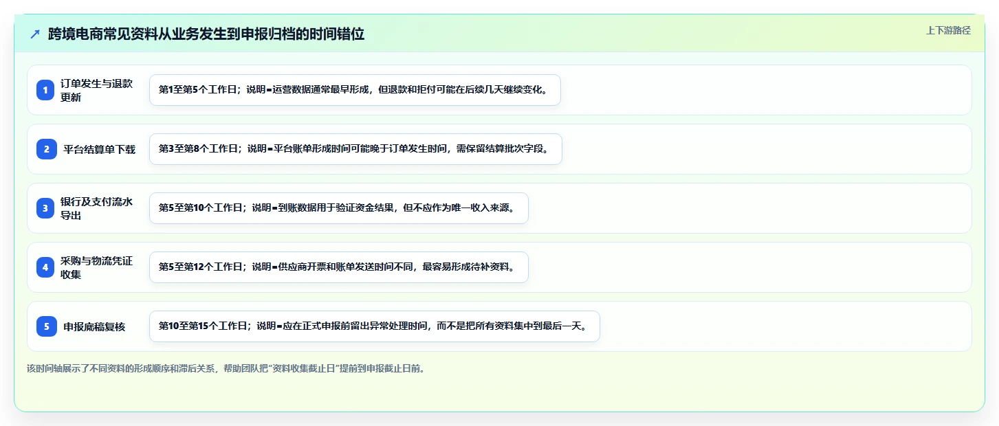999x426 pixels.
Task: Click the title 跨境电商常见资料从业务发生到申报归档的时间错位
Action: coord(206,34)
